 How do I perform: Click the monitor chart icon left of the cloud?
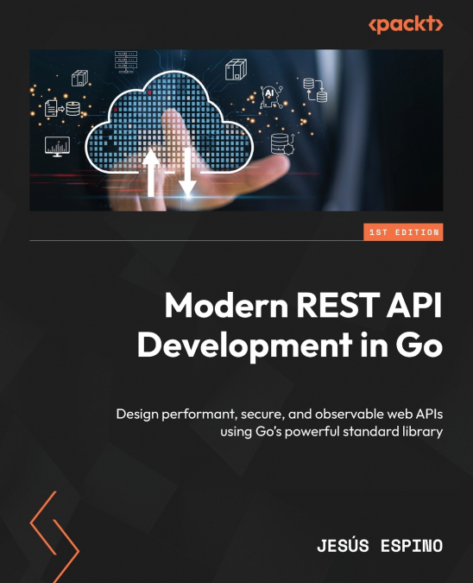57,147
